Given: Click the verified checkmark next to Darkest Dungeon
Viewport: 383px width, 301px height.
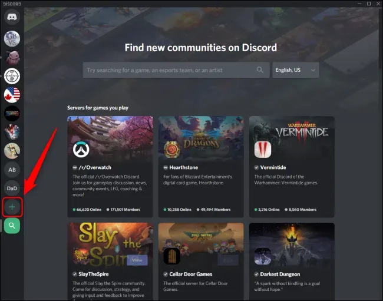Looking at the screenshot, I should point(256,274).
